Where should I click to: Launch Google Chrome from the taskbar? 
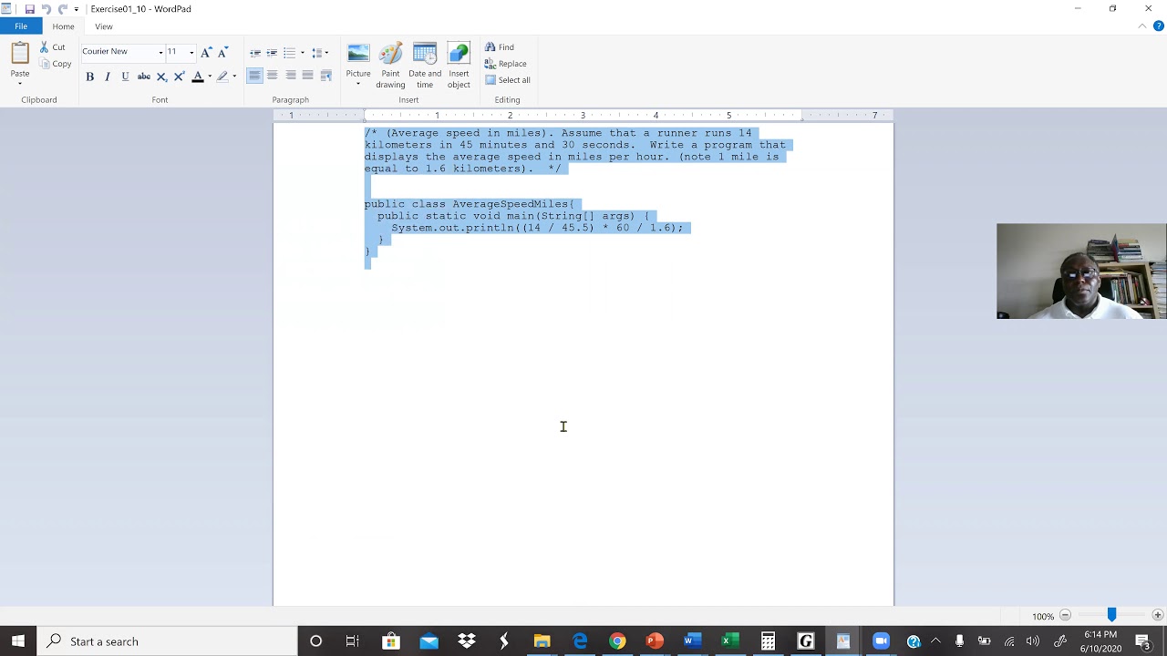coord(617,641)
